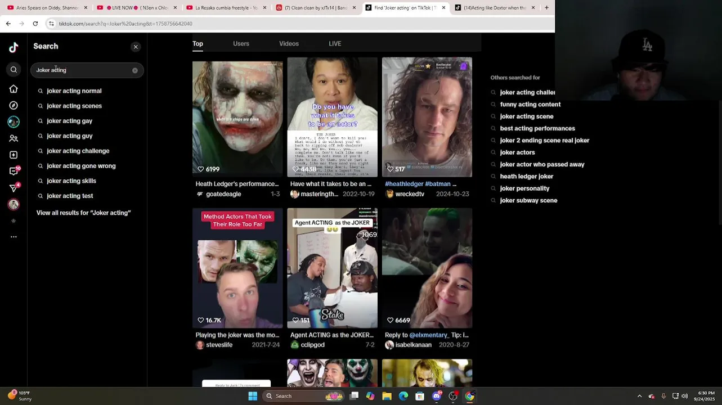This screenshot has height=405, width=722.
Task: Open the Upload plus icon
Action: (x=14, y=155)
